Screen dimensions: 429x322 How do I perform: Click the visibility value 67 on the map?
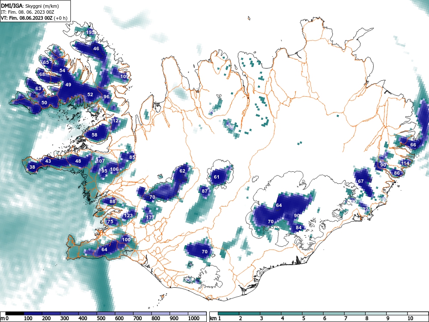[x=361, y=181]
